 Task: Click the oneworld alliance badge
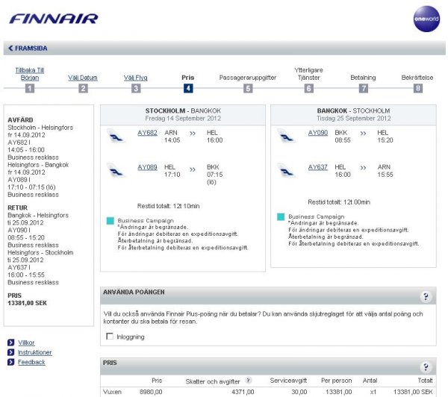(426, 19)
